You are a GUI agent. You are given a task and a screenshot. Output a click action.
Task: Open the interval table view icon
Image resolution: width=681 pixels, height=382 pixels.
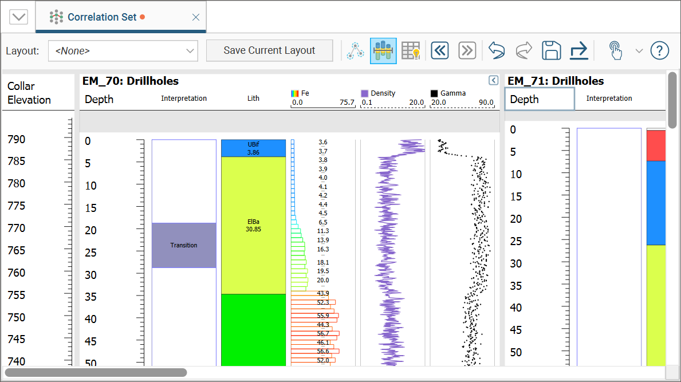click(x=411, y=50)
